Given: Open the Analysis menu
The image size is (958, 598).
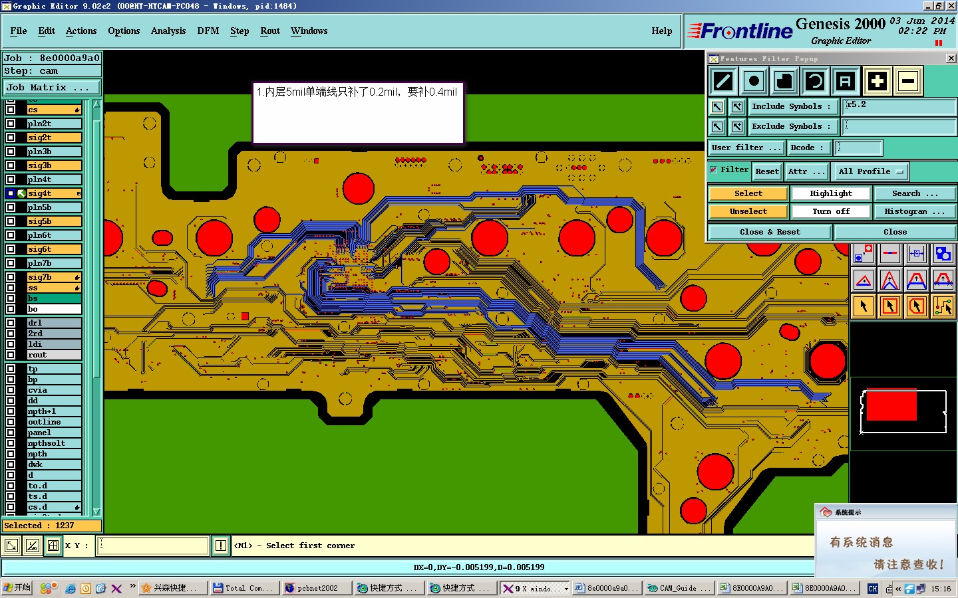Looking at the screenshot, I should coord(168,31).
